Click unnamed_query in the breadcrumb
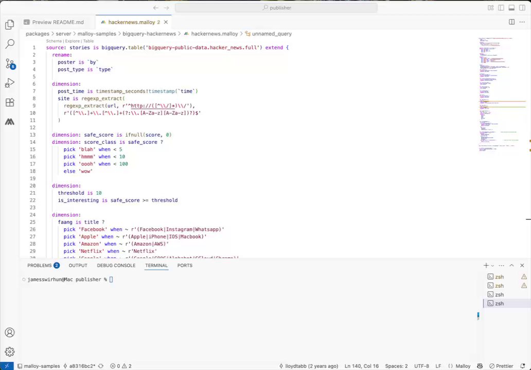The image size is (531, 370). [272, 34]
